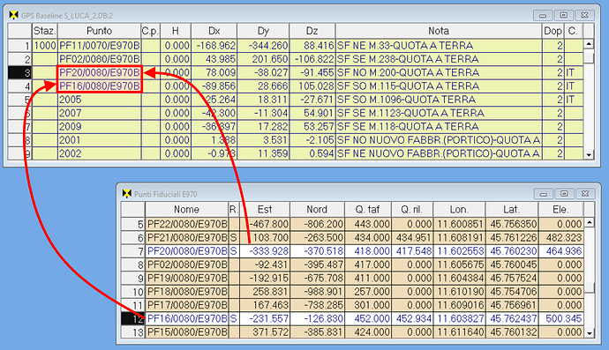The height and width of the screenshot is (350, 609).
Task: Click the Nota column header
Action: [x=439, y=31]
